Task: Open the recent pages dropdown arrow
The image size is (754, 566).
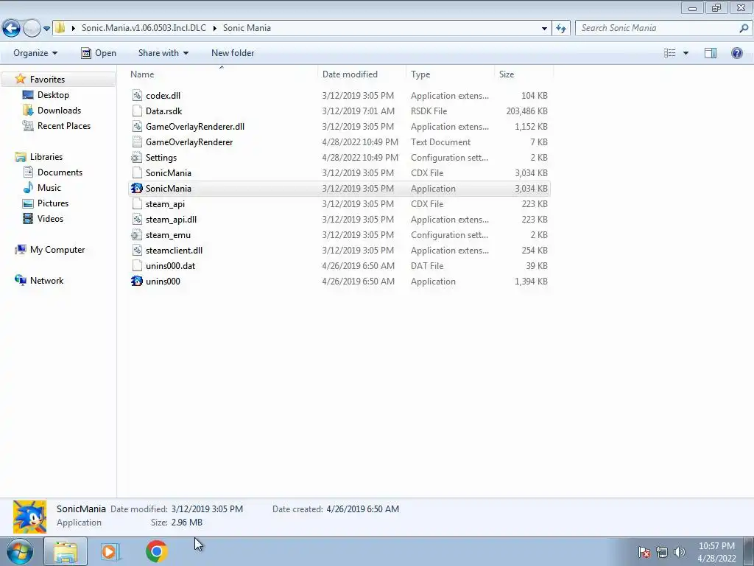Action: pos(46,29)
